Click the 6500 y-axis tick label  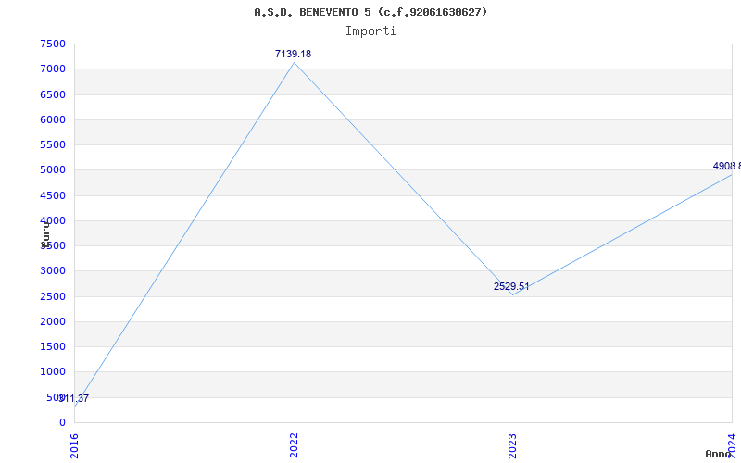click(x=53, y=94)
